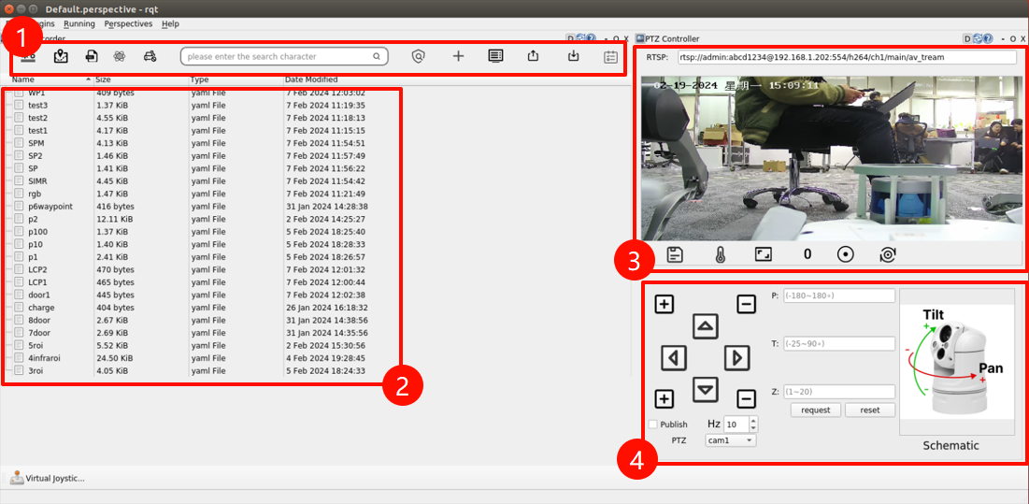This screenshot has width=1029, height=504.
Task: Pan the camera left with the left arrow
Action: tap(674, 357)
